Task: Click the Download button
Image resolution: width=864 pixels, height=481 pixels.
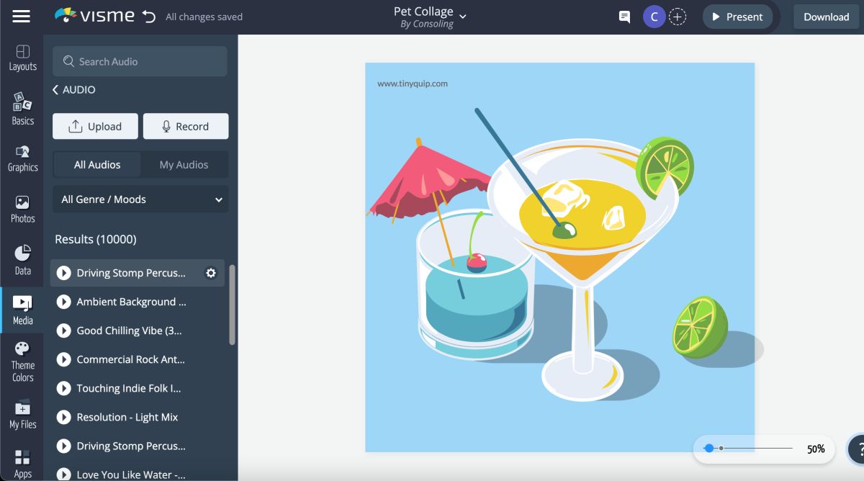Action: coord(826,17)
